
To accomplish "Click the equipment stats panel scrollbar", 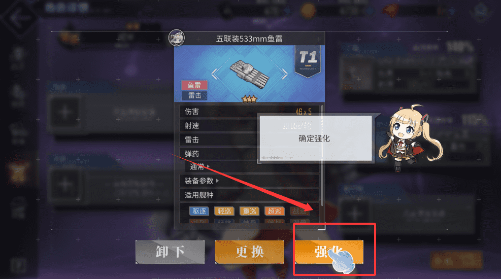I will (x=322, y=155).
